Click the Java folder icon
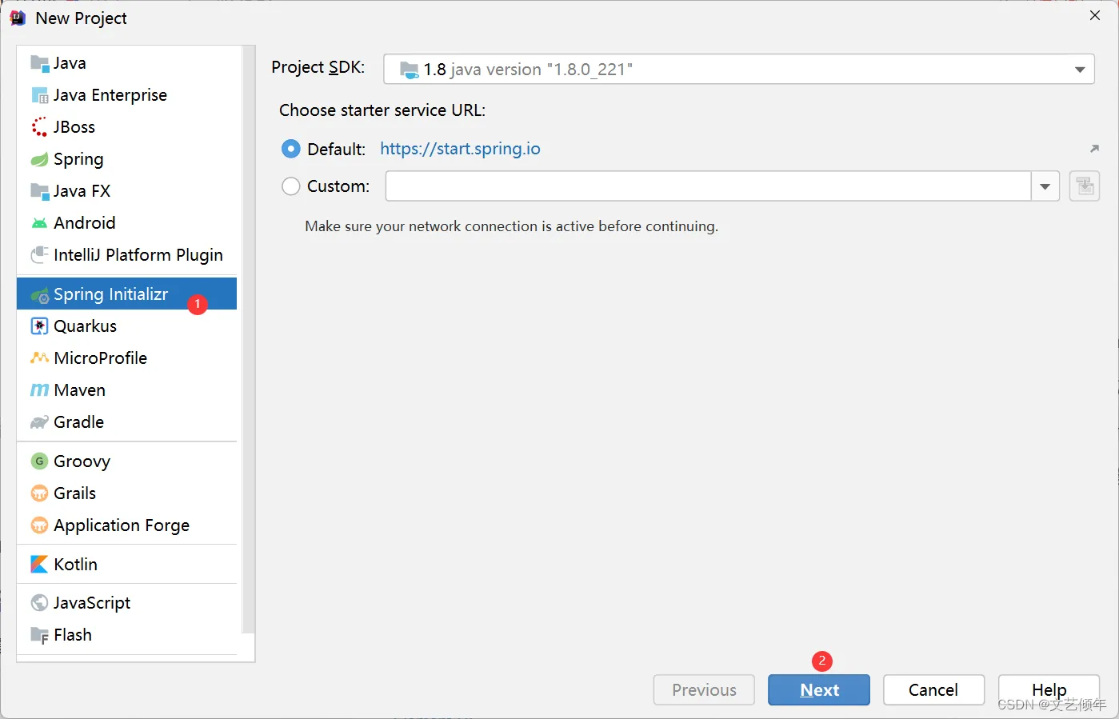The height and width of the screenshot is (719, 1119). coord(39,63)
